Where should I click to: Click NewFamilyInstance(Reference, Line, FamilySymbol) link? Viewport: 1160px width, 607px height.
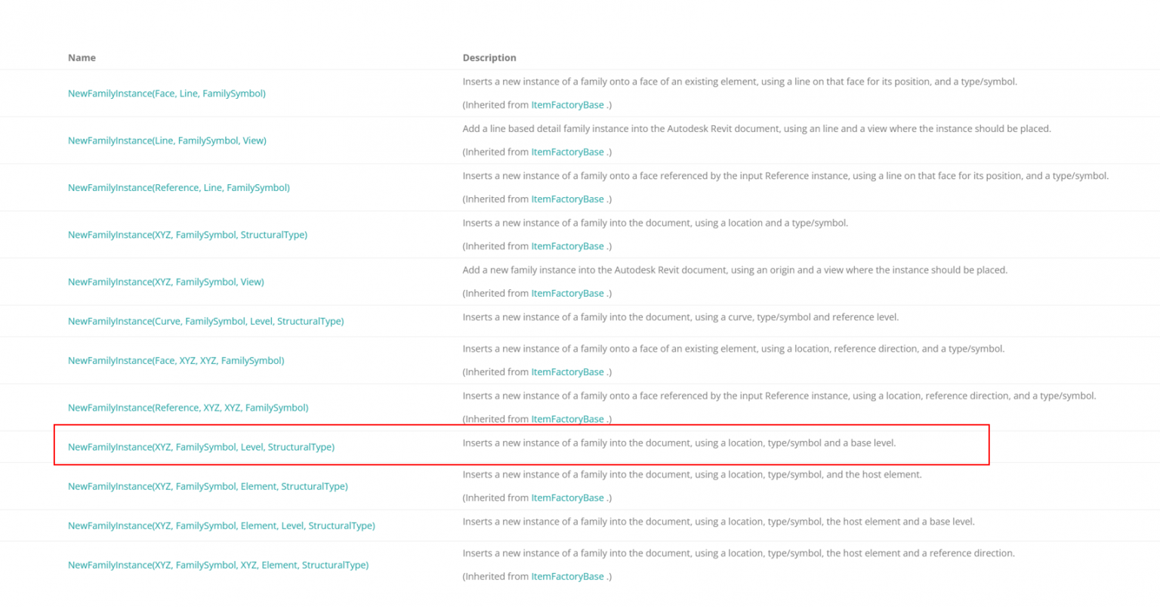tap(178, 188)
